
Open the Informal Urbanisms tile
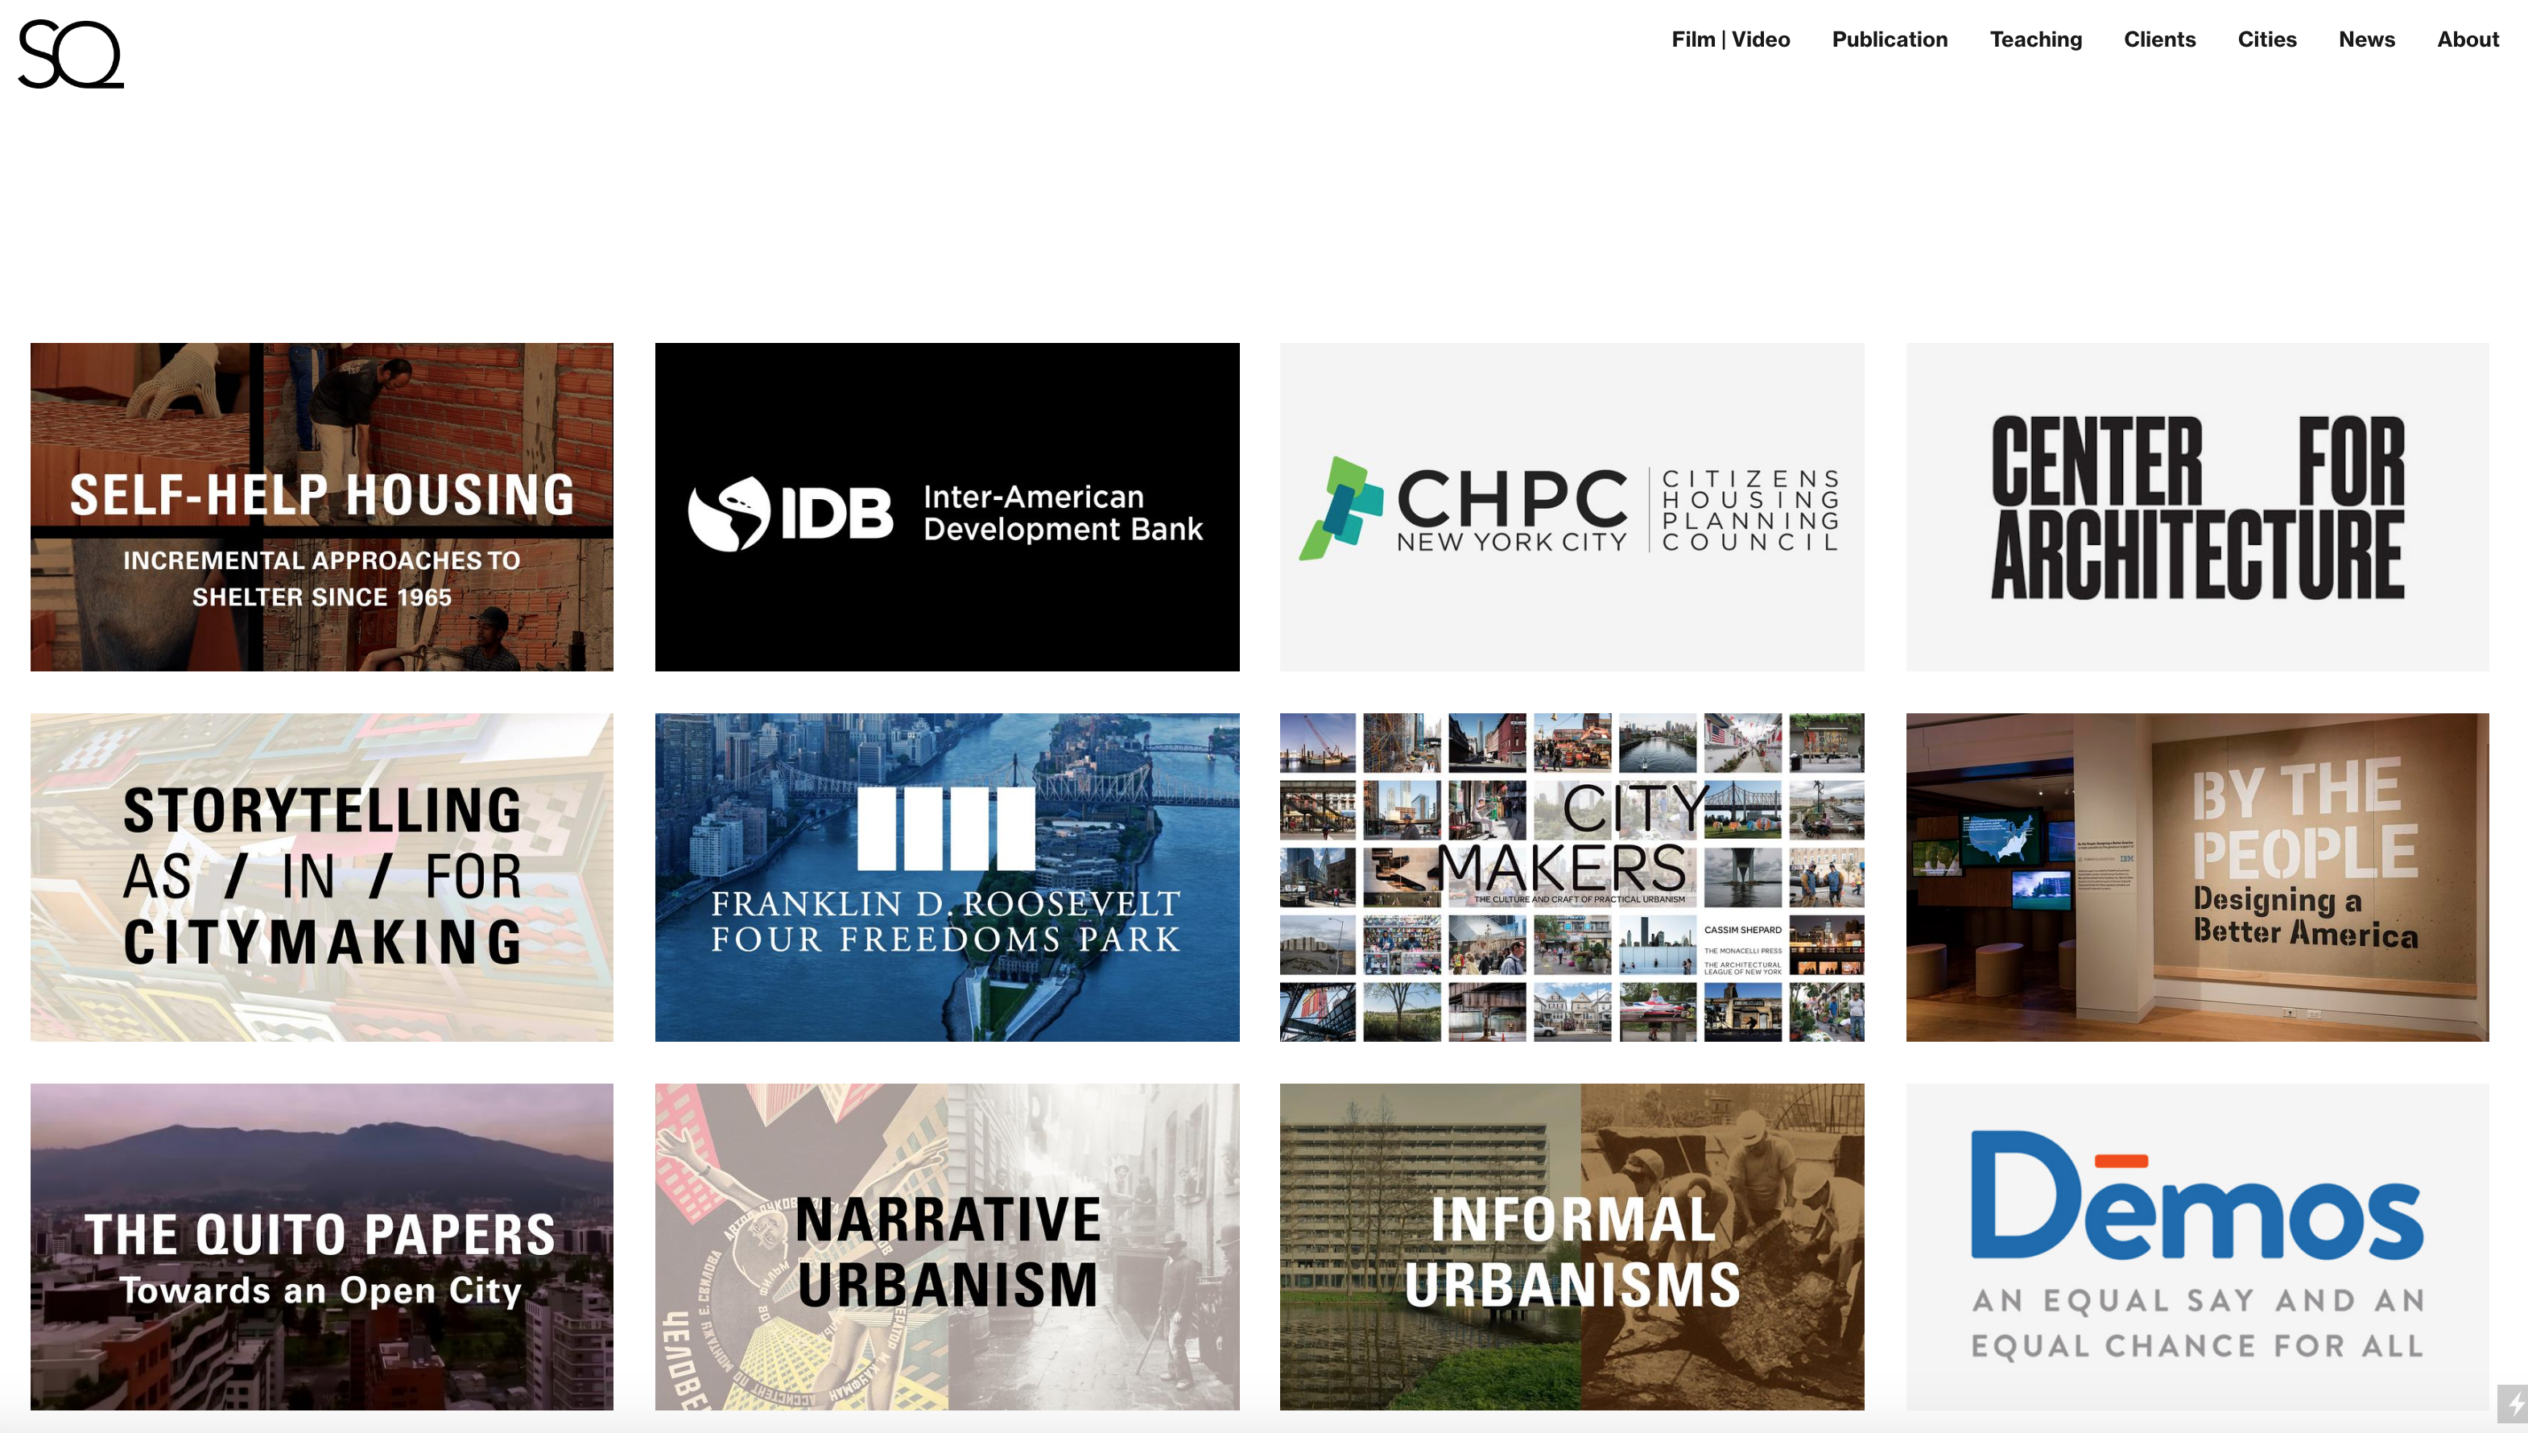coord(1572,1247)
